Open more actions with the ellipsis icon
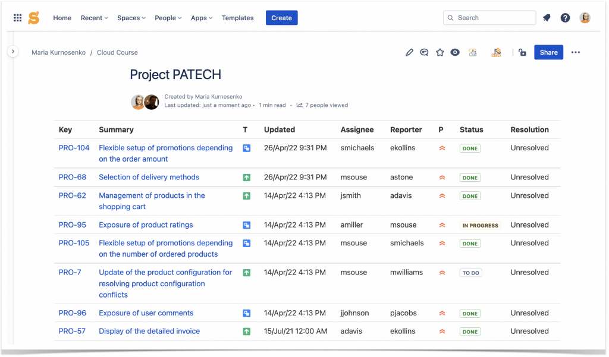 click(575, 52)
